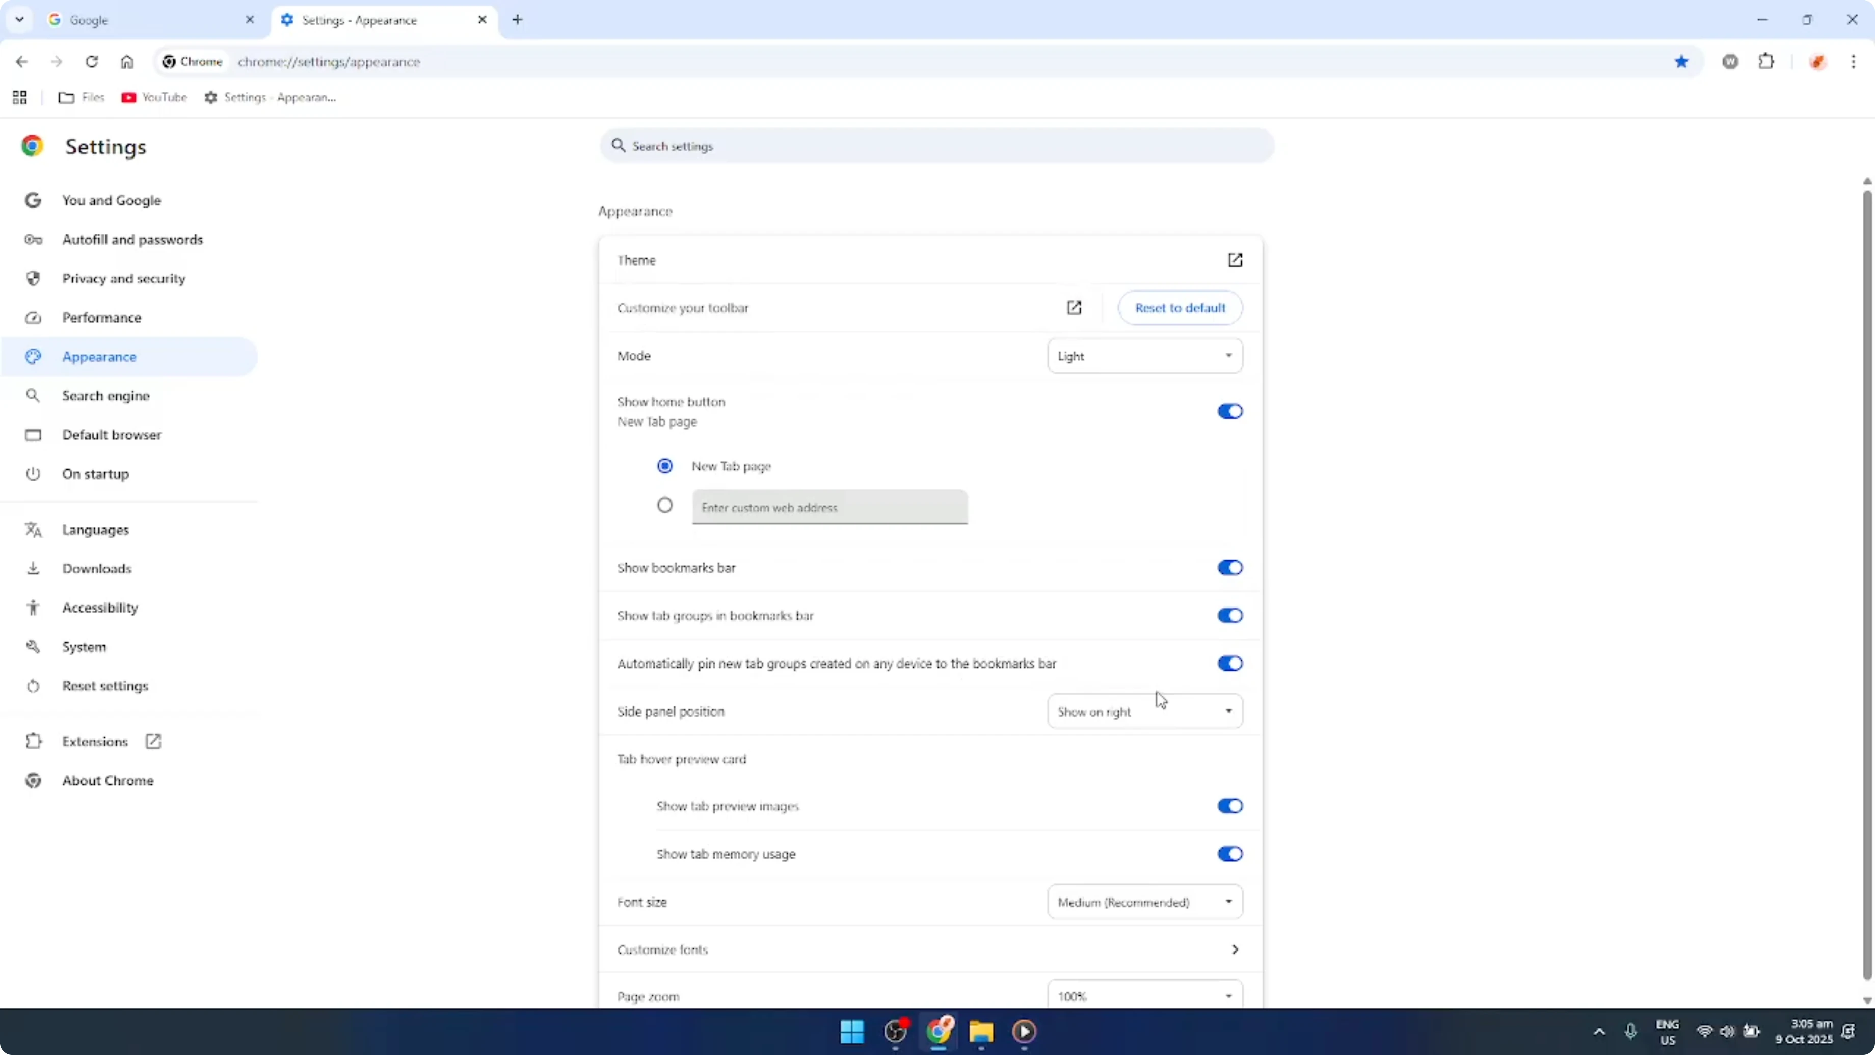
Task: Close the Google tab
Action: point(250,20)
